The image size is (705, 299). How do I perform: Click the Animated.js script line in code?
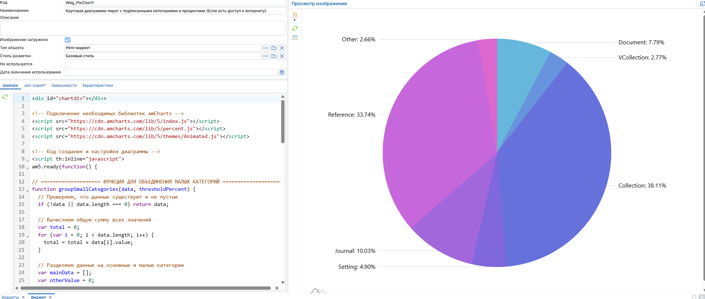click(140, 137)
